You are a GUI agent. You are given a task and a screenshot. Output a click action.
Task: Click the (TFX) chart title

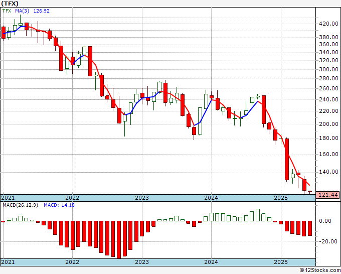click(10, 4)
